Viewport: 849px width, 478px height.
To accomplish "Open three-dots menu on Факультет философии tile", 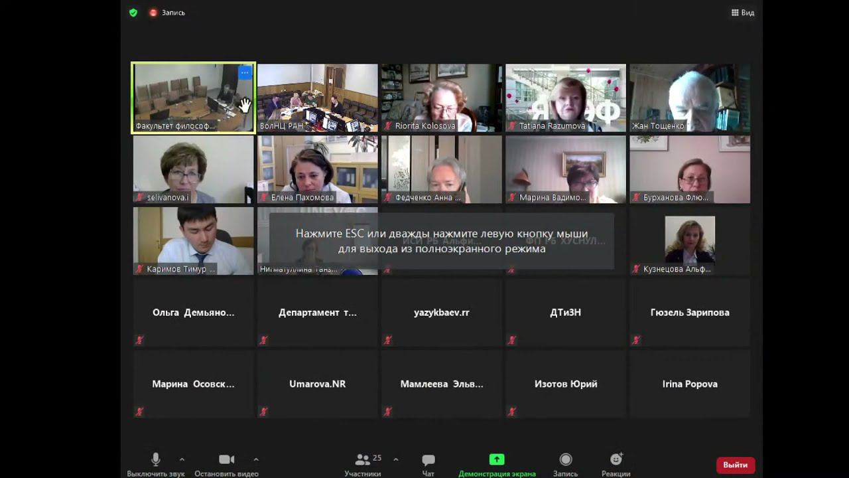I will (x=245, y=72).
